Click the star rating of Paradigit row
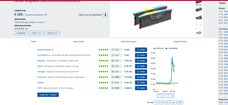 point(103,72)
